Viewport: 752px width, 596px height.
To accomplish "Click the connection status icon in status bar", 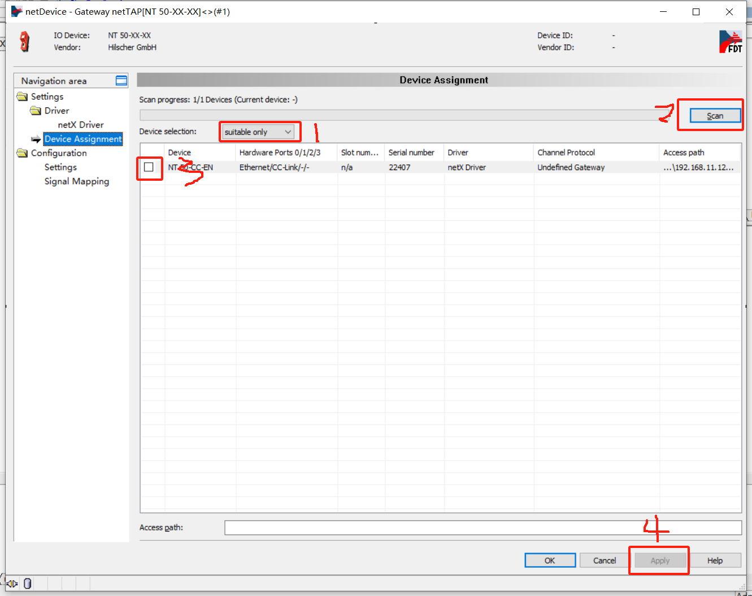I will (12, 584).
